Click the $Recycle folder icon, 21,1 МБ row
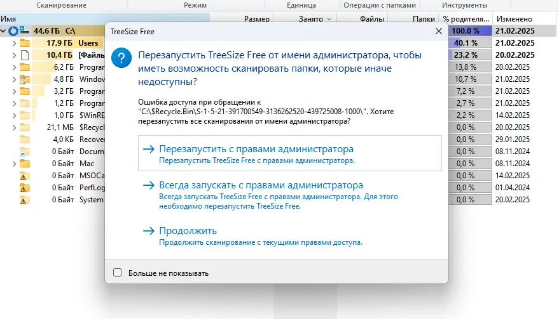Viewport: 559px width, 319px height. 25,127
